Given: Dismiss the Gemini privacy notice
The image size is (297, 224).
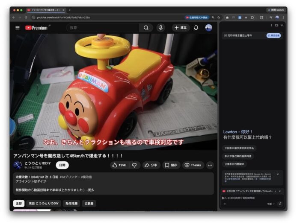Looking at the screenshot, I should coord(278,174).
